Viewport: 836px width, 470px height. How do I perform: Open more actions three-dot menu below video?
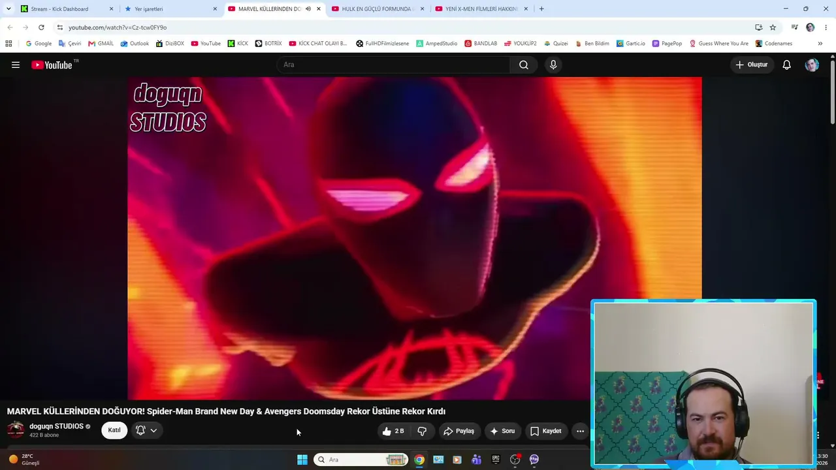(580, 431)
